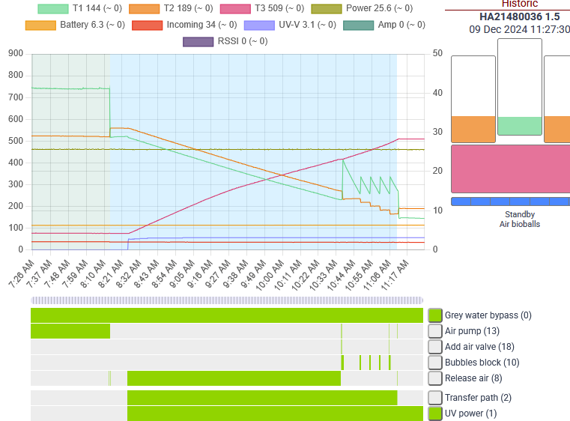
Task: Click device ID HA21480036 1.5
Action: tap(520, 16)
